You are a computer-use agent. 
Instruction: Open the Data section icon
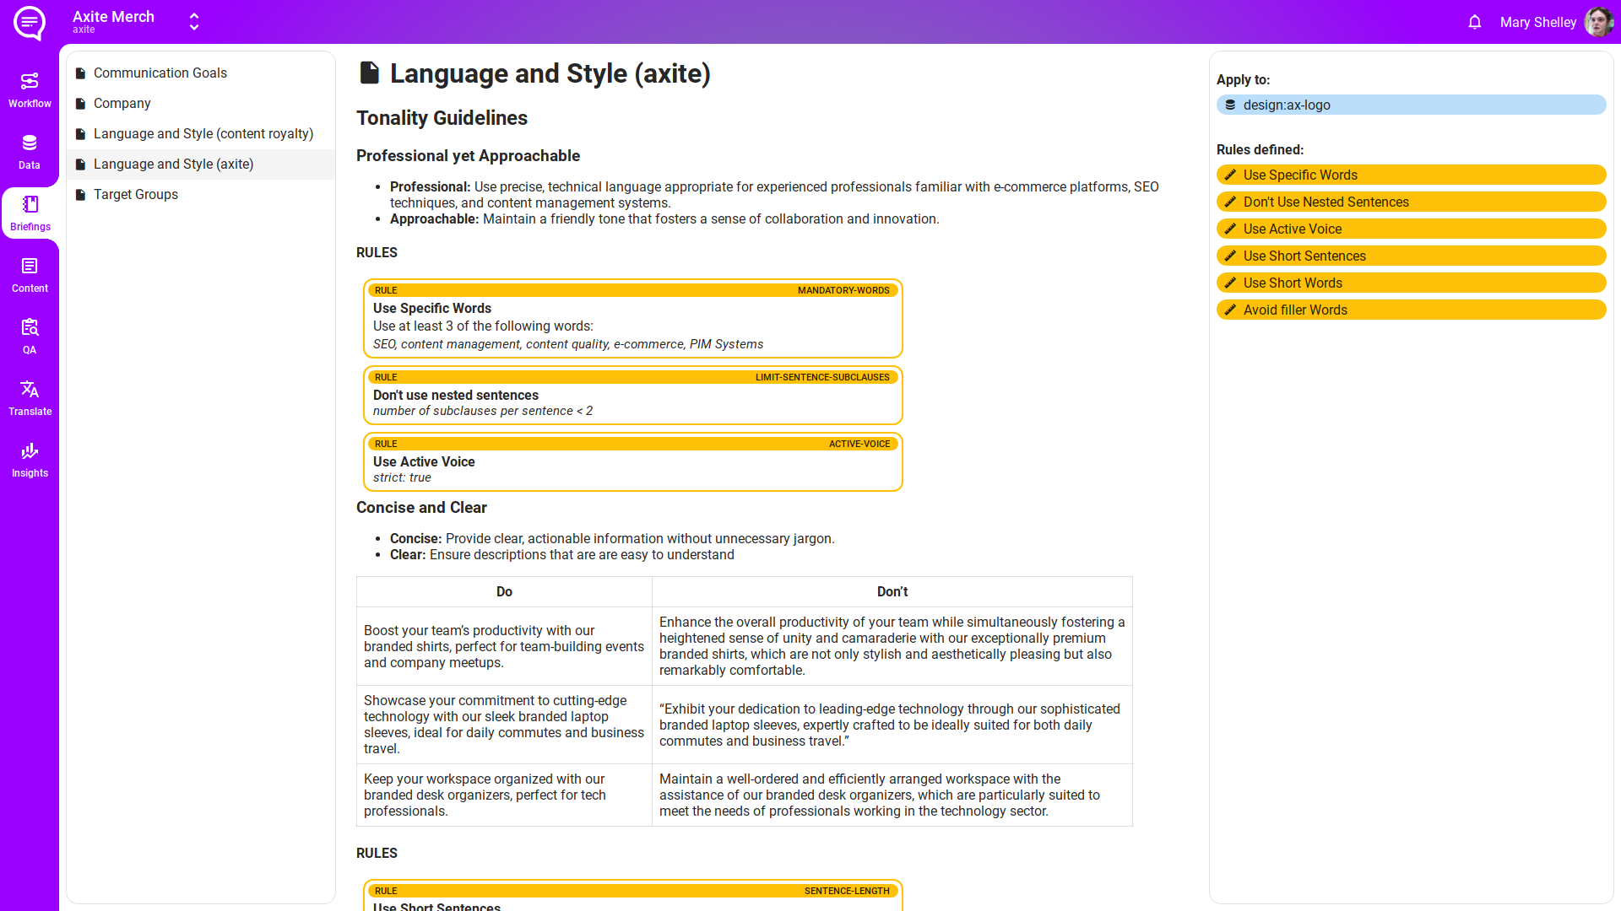30,151
